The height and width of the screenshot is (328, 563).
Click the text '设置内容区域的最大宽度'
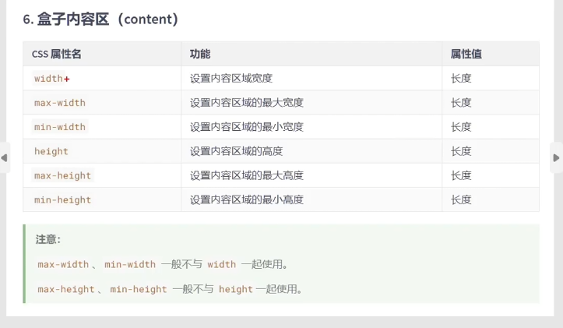point(247,103)
